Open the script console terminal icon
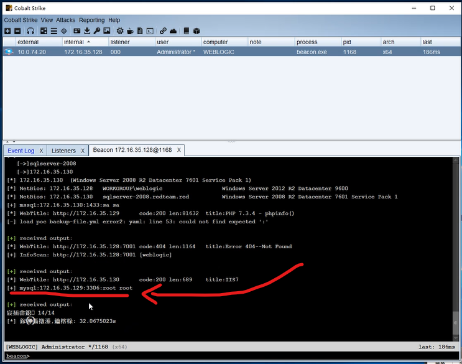This screenshot has width=462, height=364. tap(150, 31)
